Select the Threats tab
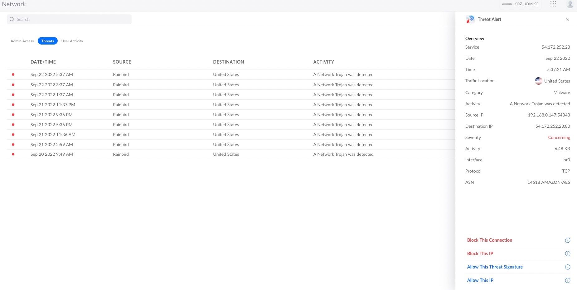The width and height of the screenshot is (577, 290). point(47,41)
